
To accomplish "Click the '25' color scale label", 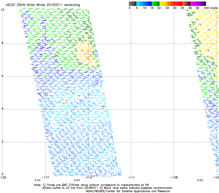I will coord(167,8).
